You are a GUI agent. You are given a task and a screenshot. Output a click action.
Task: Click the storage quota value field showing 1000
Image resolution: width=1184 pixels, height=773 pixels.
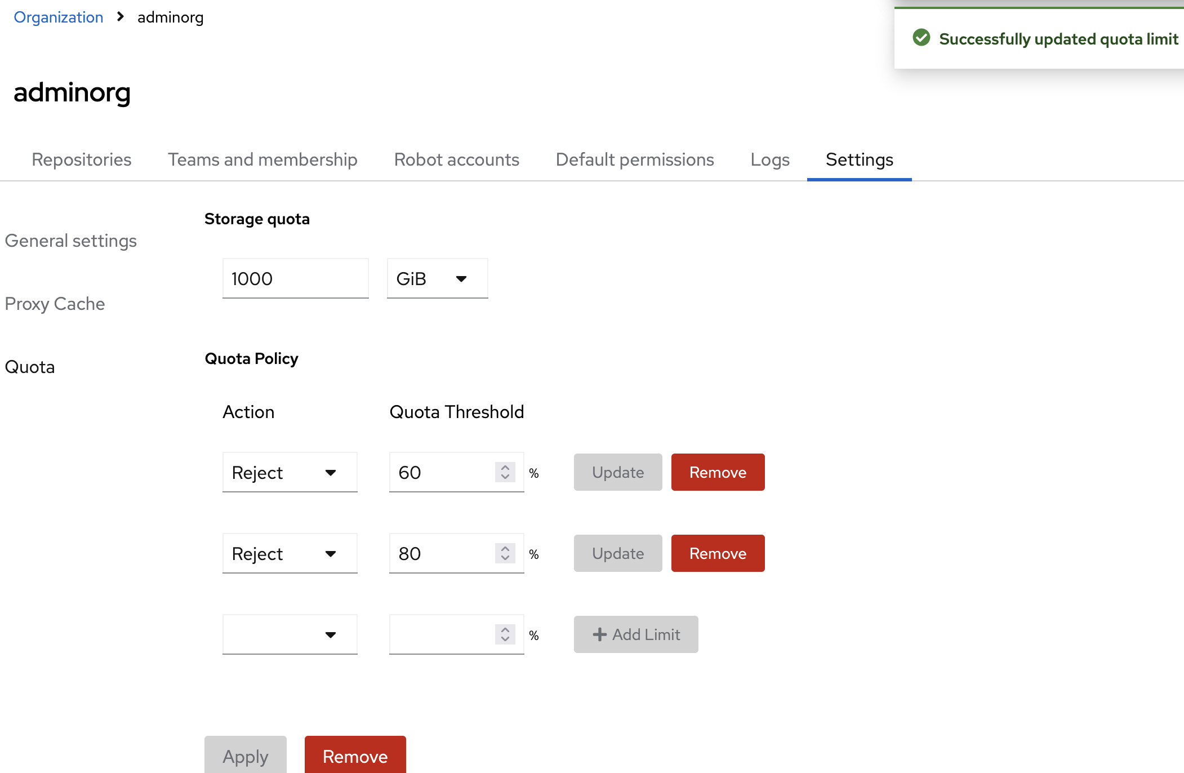coord(295,278)
